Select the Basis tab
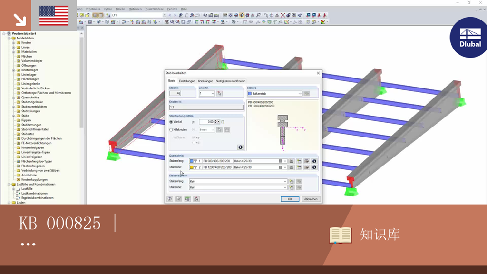This screenshot has height=274, width=487. coord(171,81)
